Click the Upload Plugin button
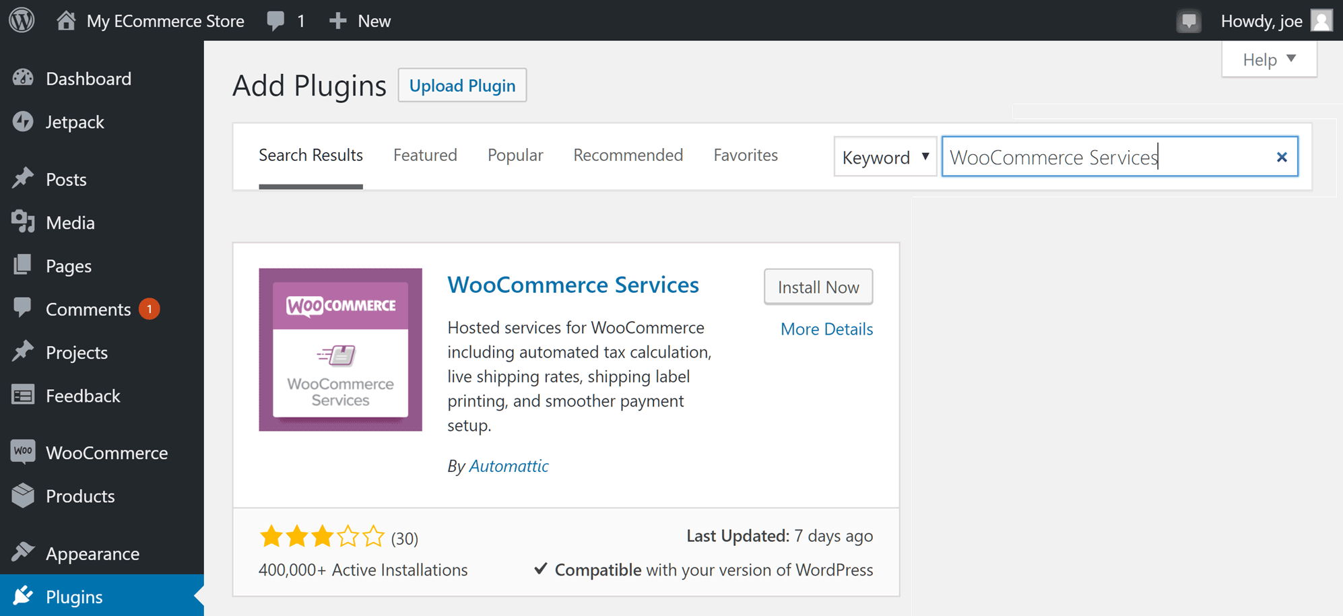This screenshot has width=1343, height=616. pyautogui.click(x=462, y=85)
